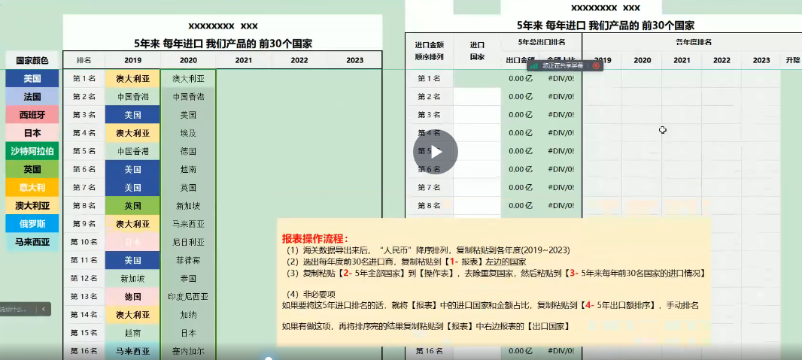Click the 新加坡 cell in 2020 column

tap(188, 206)
